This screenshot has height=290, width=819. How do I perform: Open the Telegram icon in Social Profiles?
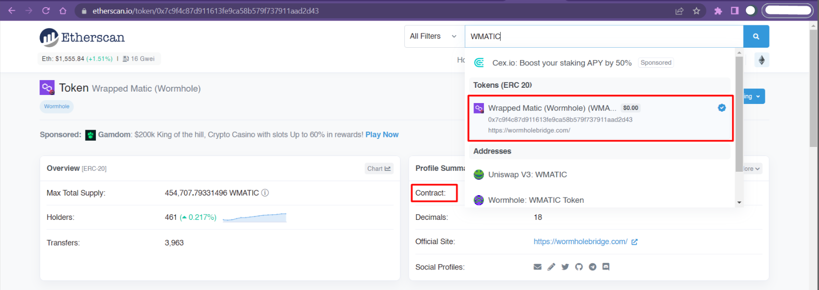pos(593,267)
